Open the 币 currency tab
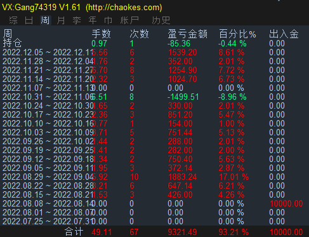Viewport: 309px width, 237px height. click(x=108, y=20)
